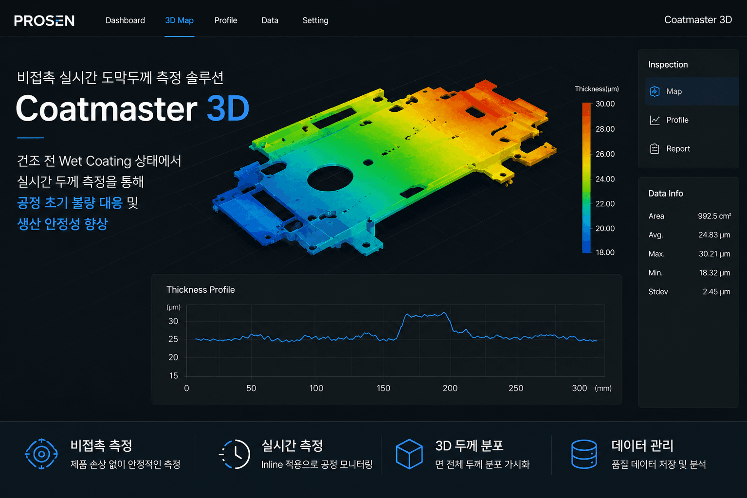Click the 200 mm x-axis label

450,388
